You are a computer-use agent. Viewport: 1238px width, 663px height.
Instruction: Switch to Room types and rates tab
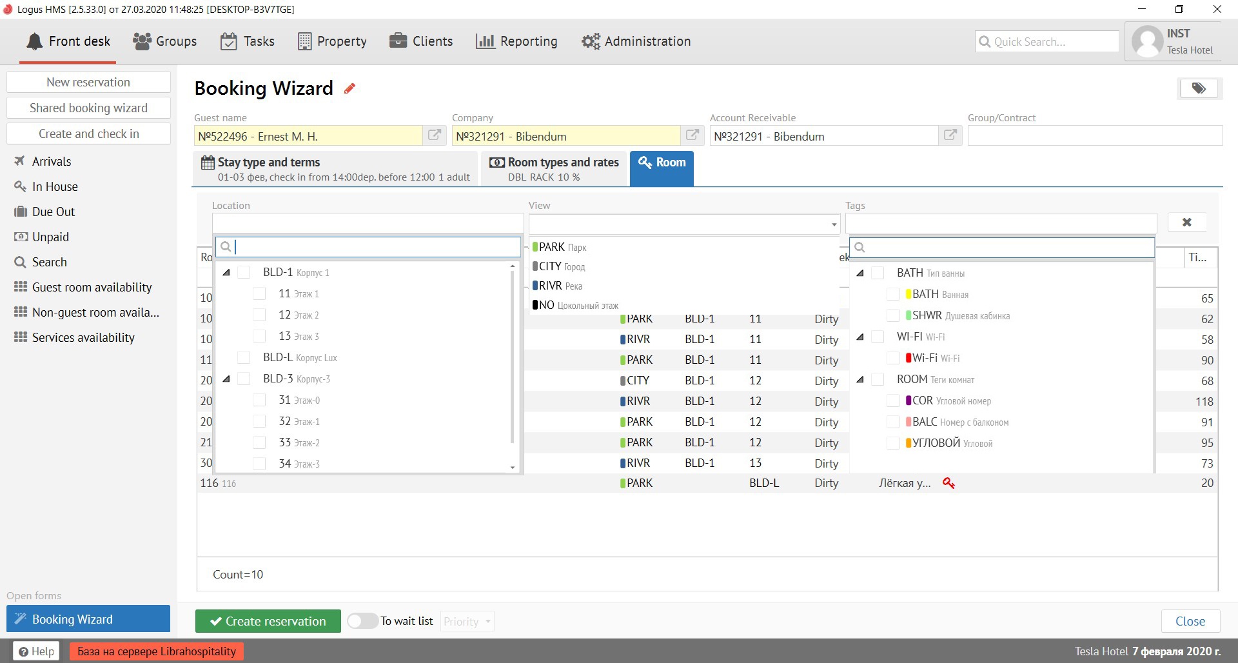[x=554, y=169]
